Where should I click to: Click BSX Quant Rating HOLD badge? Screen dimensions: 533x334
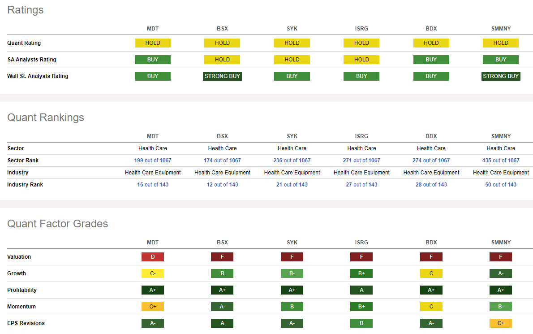pyautogui.click(x=222, y=43)
